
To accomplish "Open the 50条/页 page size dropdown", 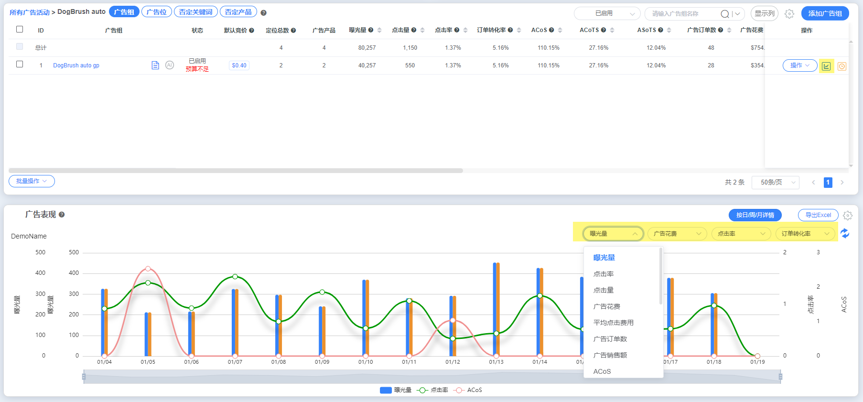I will click(x=775, y=182).
